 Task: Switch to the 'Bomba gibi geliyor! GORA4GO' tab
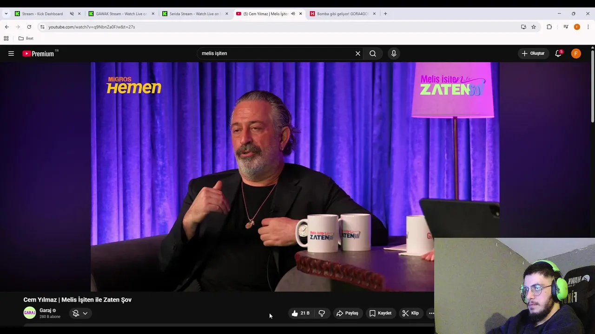(343, 14)
